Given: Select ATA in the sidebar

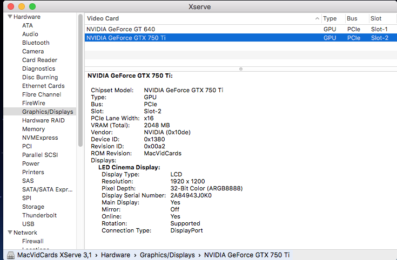Looking at the screenshot, I should (28, 25).
